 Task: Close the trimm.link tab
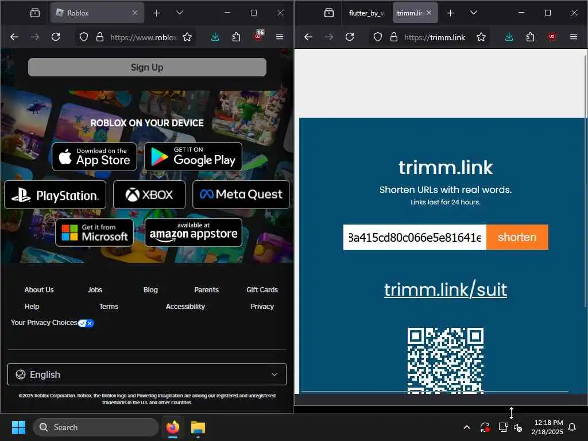[x=429, y=13]
